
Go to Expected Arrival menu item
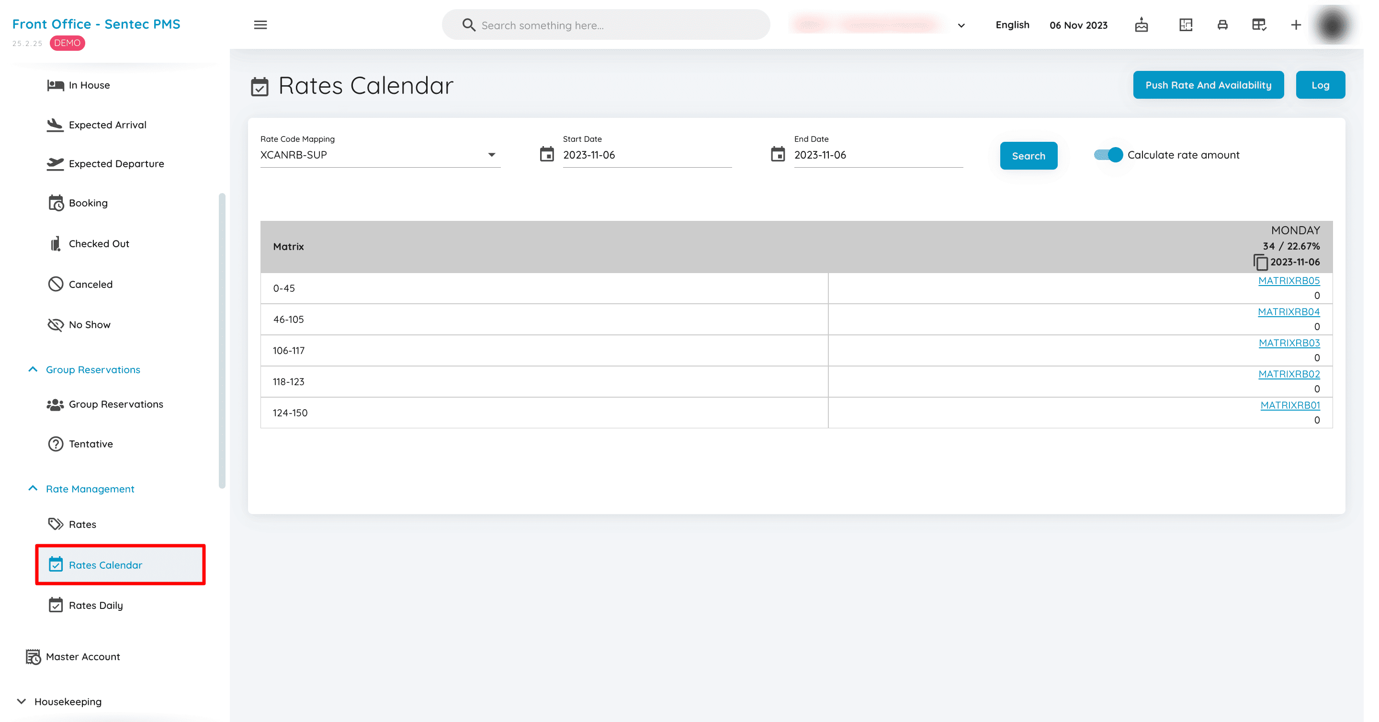tap(107, 125)
